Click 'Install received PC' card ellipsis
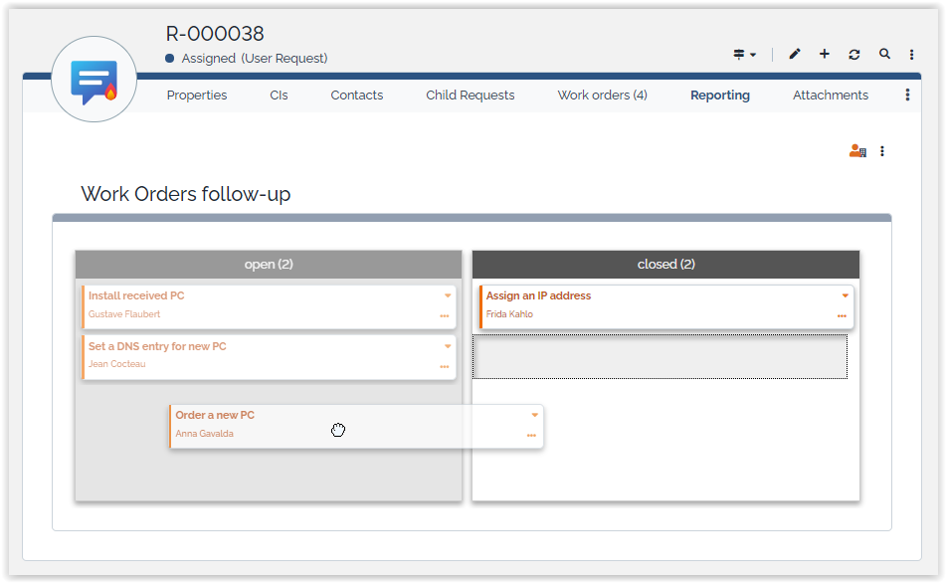The height and width of the screenshot is (583, 946). click(x=444, y=316)
